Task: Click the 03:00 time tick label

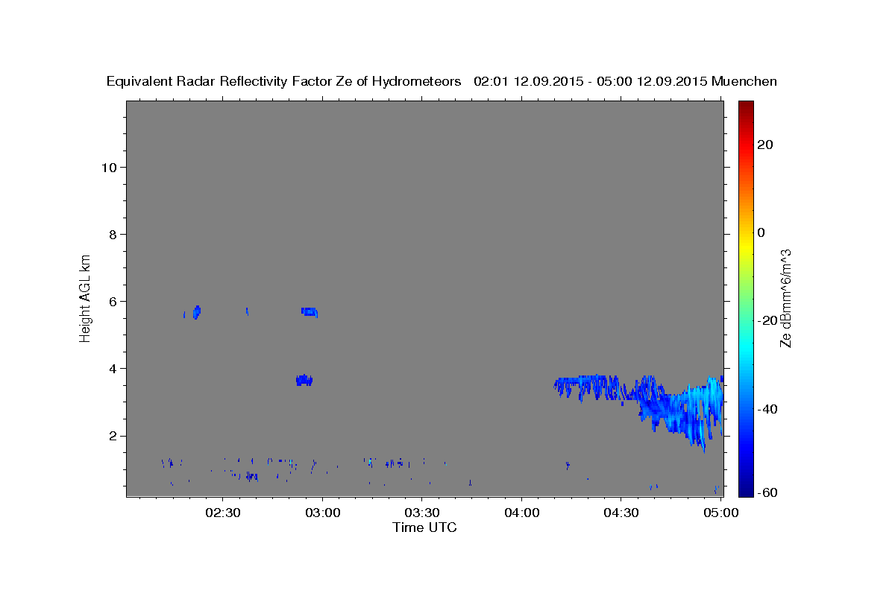Action: click(x=322, y=513)
